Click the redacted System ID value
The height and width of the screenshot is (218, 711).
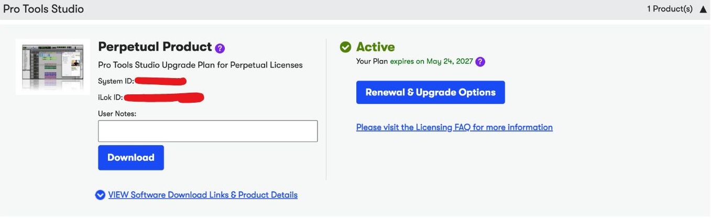coord(161,81)
